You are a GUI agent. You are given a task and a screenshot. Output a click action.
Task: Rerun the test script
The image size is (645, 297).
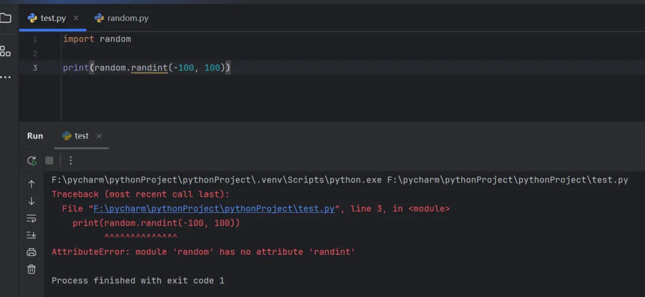[32, 160]
